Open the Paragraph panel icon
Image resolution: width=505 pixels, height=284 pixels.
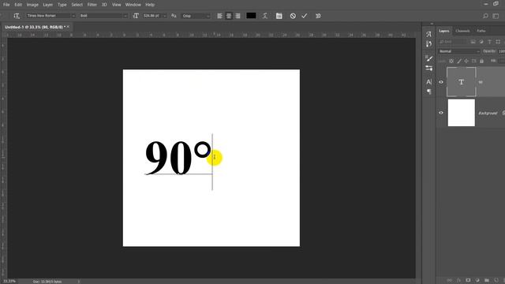pos(428,92)
